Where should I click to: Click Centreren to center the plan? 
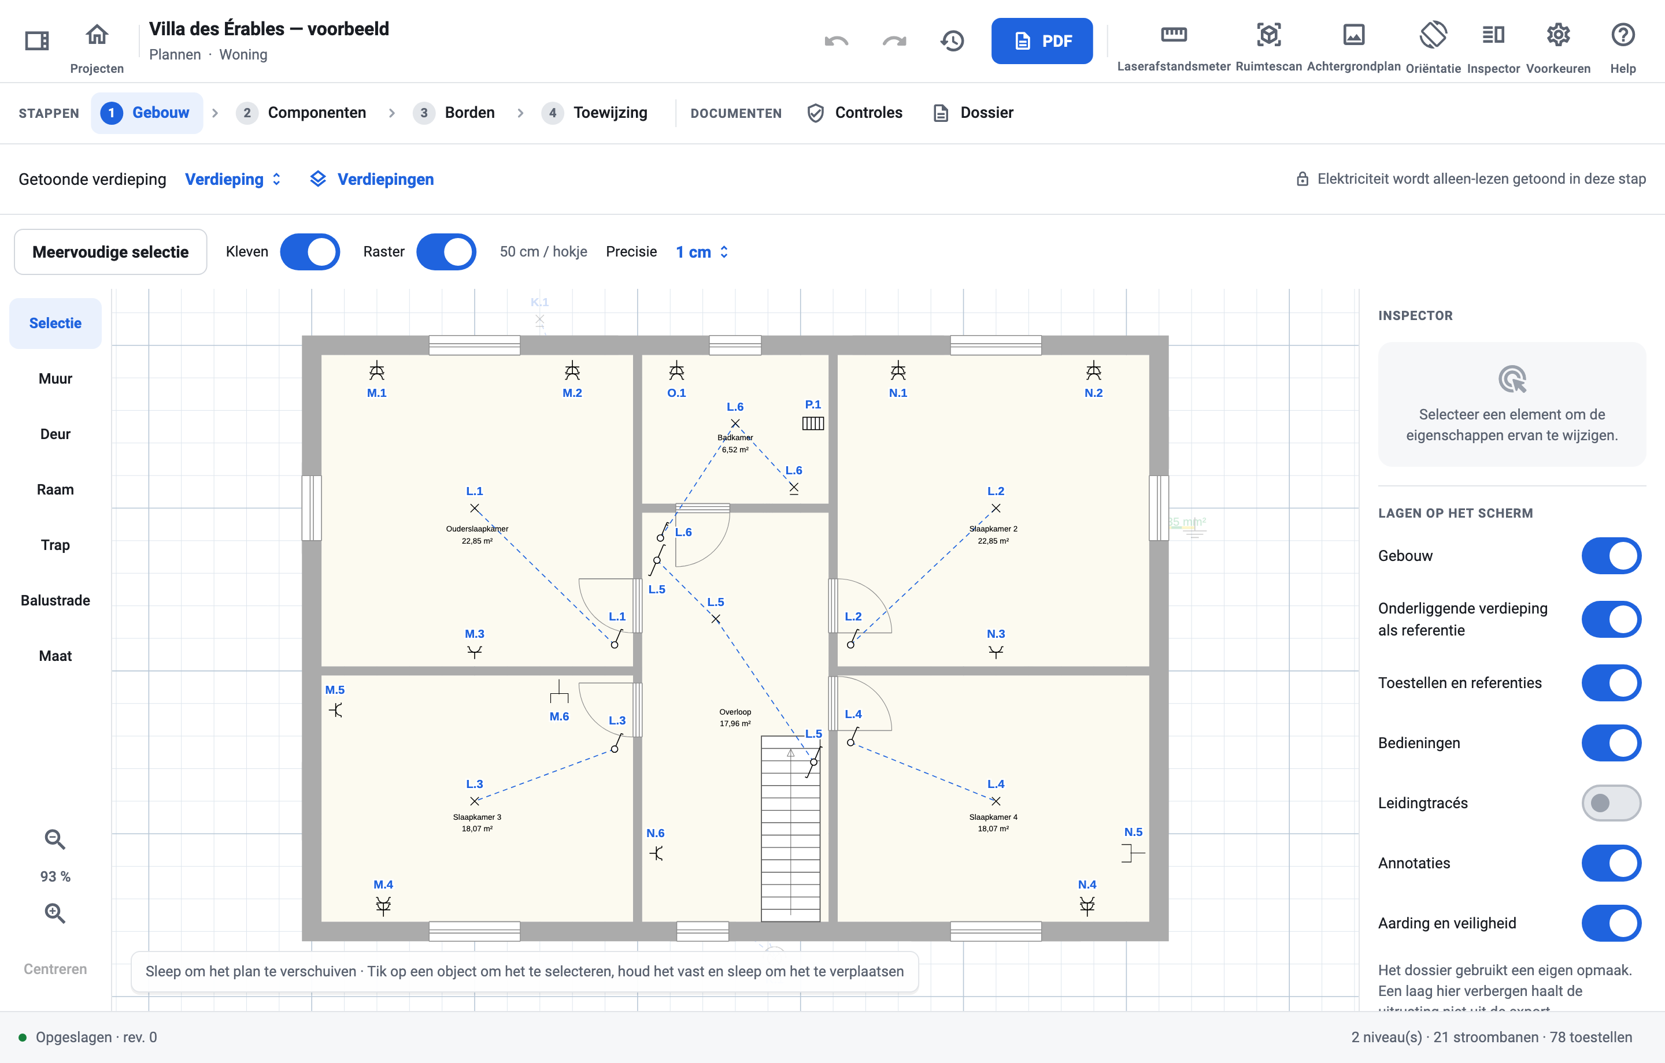(55, 968)
